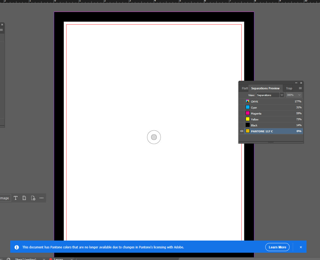Click the Black color swatch
This screenshot has height=260, width=320.
(x=248, y=125)
